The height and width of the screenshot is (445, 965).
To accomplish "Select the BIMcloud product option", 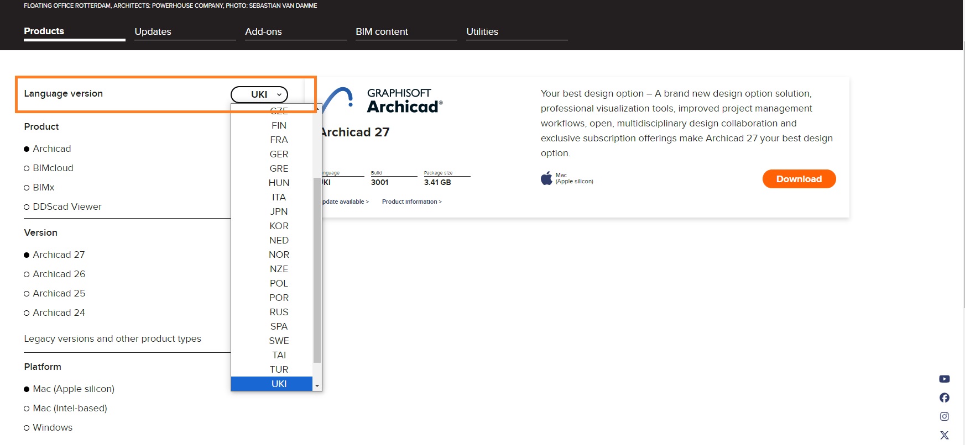I will tap(49, 168).
